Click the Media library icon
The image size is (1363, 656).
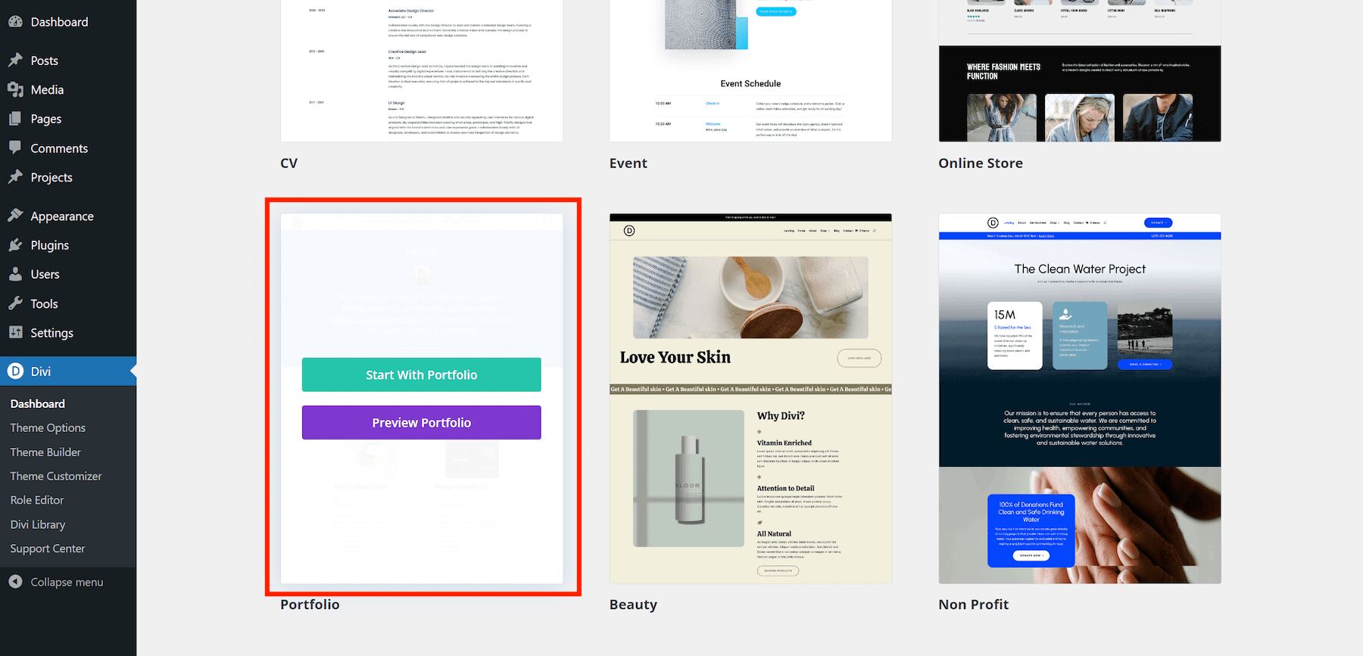point(15,89)
